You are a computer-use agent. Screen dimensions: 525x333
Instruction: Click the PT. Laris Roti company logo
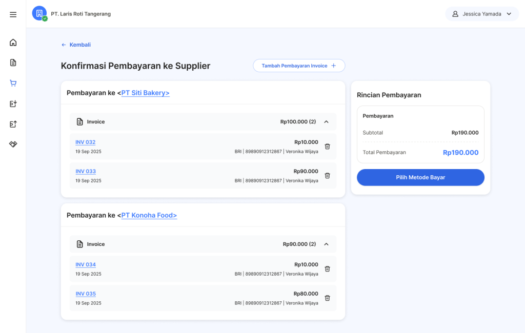(39, 13)
